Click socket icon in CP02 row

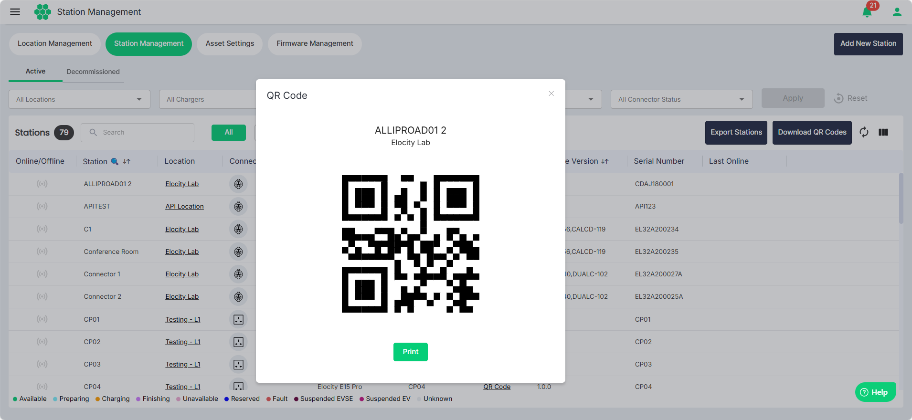click(x=238, y=342)
